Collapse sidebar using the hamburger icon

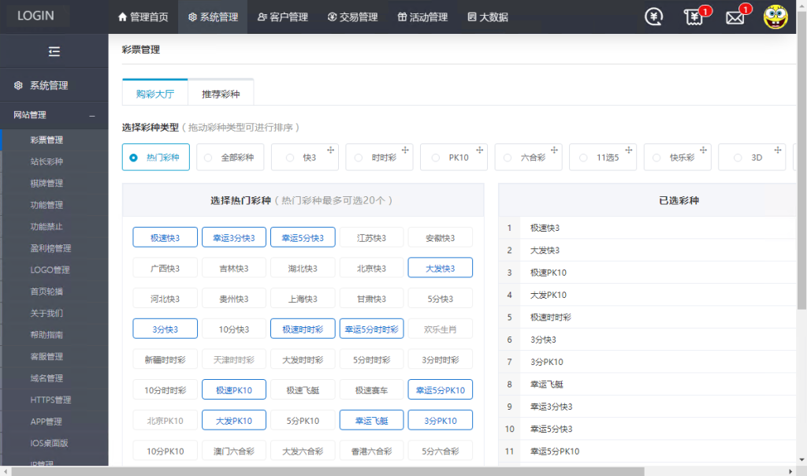point(54,50)
